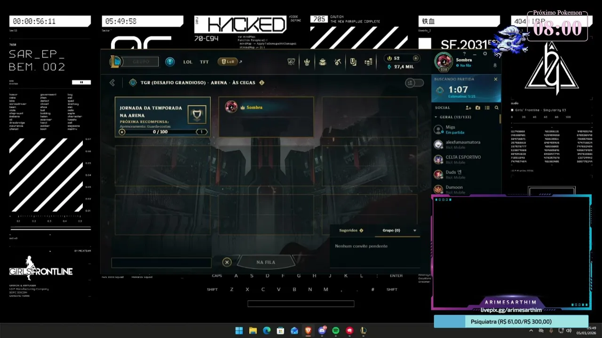This screenshot has width=602, height=338.
Task: Click the Guarda-costas reward shield icon
Action: click(x=197, y=114)
